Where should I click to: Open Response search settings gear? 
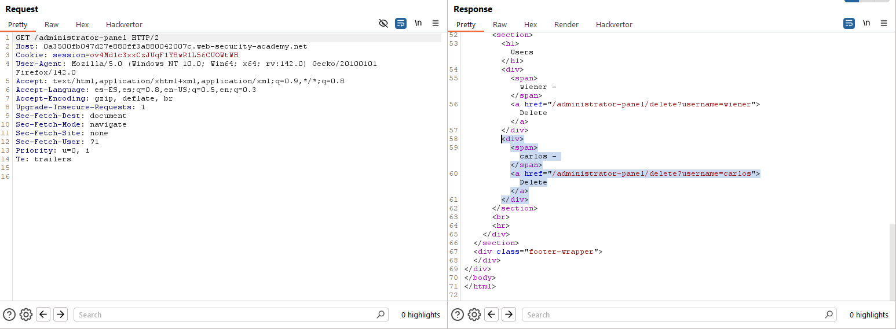point(474,315)
